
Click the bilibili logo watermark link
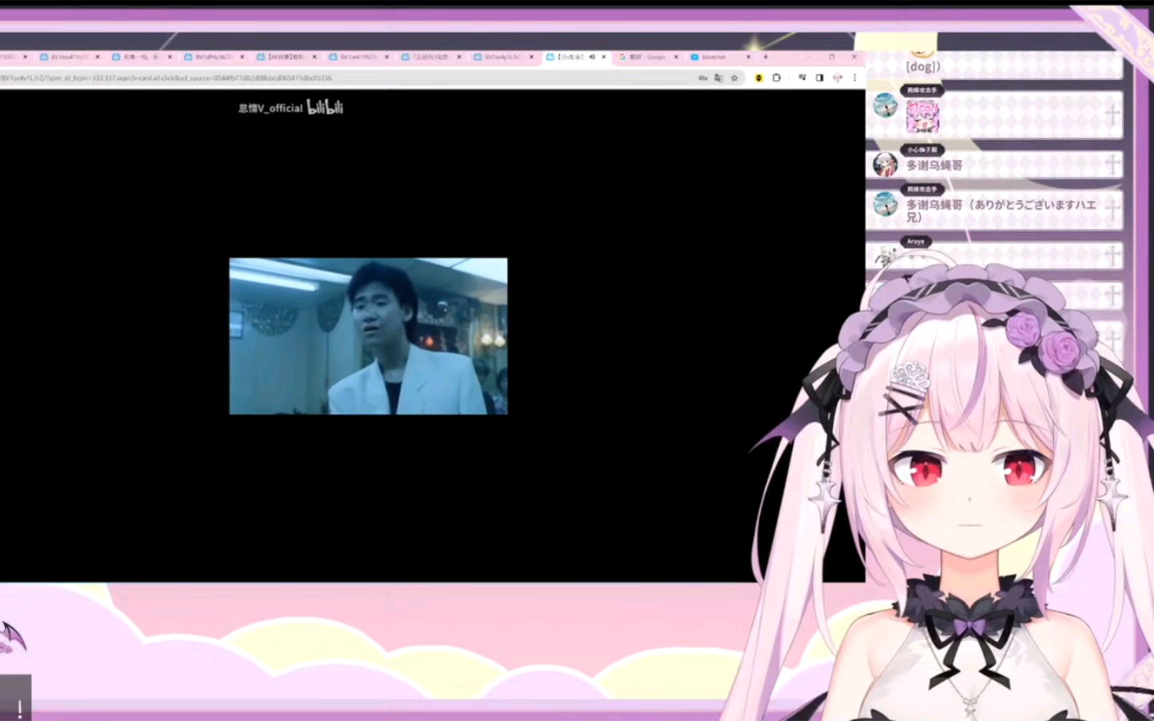tap(325, 107)
